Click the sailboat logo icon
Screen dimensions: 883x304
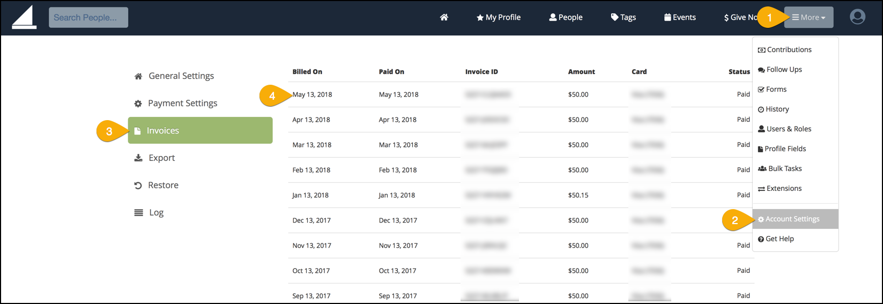[x=24, y=18]
